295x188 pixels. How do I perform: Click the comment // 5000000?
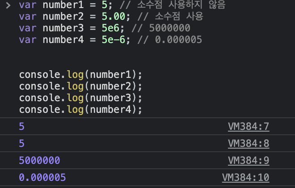pyautogui.click(x=161, y=28)
